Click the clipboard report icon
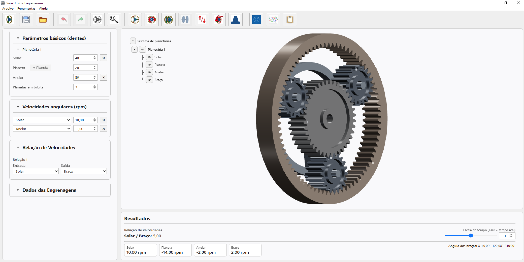524x262 pixels. [290, 20]
